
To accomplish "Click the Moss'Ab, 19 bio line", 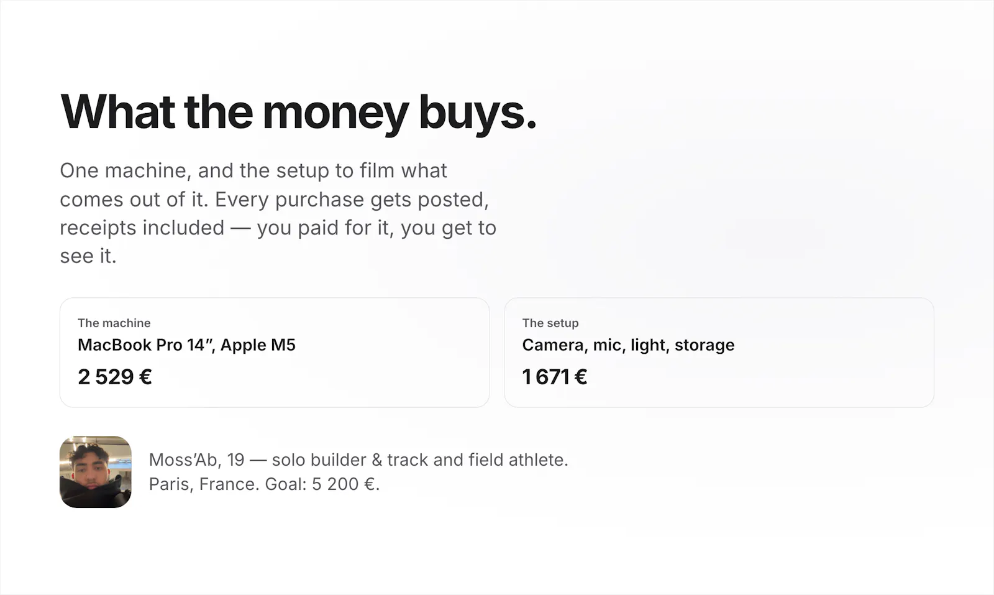I will [358, 459].
